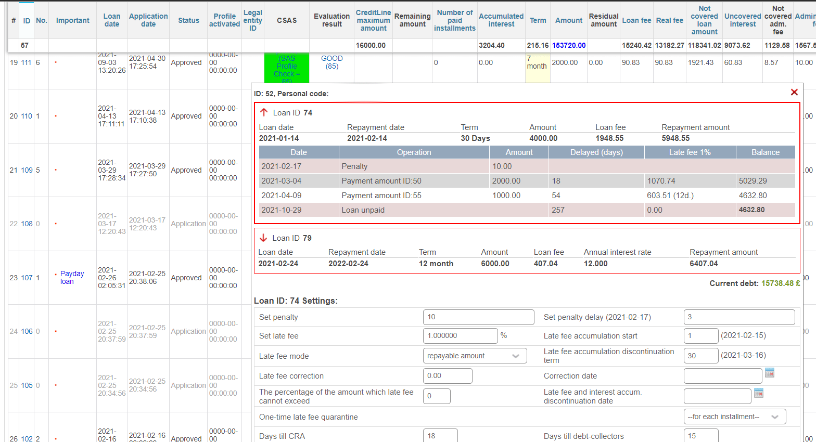Focus the Set late fee percentage field
816x442 pixels.
click(460, 335)
